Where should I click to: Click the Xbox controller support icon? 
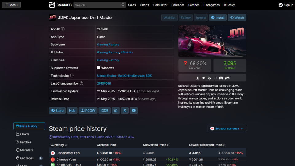[x=221, y=78]
